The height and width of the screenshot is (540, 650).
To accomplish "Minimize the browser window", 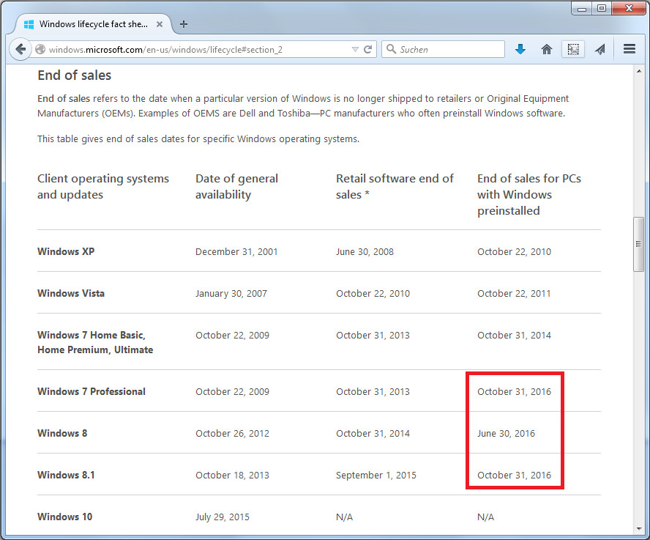I will [582, 8].
